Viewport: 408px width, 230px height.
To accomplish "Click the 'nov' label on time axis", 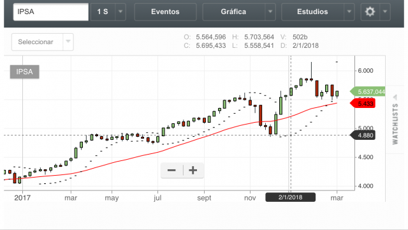I will (x=250, y=198).
